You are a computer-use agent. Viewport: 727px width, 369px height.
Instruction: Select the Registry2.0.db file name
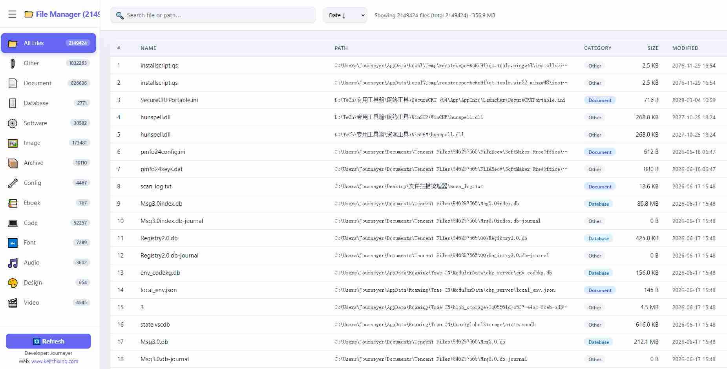click(x=159, y=238)
